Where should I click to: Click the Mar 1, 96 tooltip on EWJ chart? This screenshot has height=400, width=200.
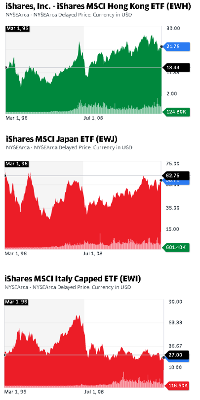[16, 164]
